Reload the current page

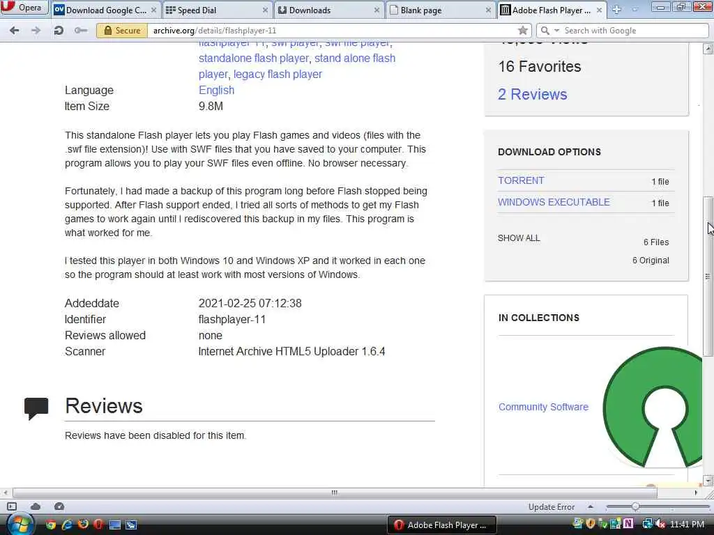click(59, 31)
